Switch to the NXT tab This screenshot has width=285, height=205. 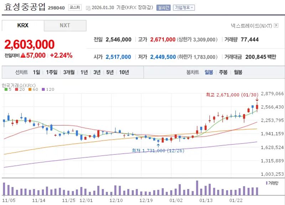pos(65,25)
